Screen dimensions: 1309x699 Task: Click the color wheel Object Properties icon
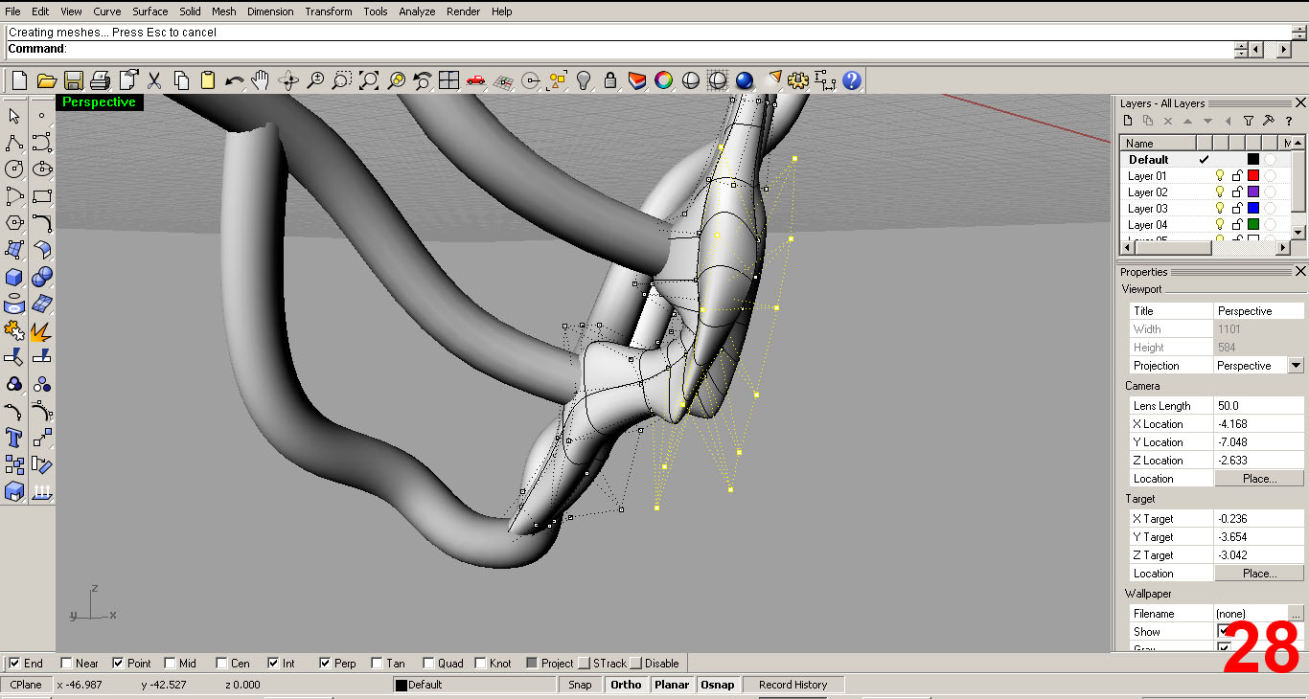(x=664, y=80)
